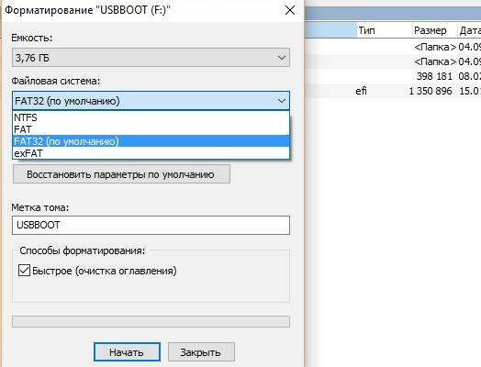The width and height of the screenshot is (481, 367).
Task: Pick exFAT from the file system list
Action: 151,153
